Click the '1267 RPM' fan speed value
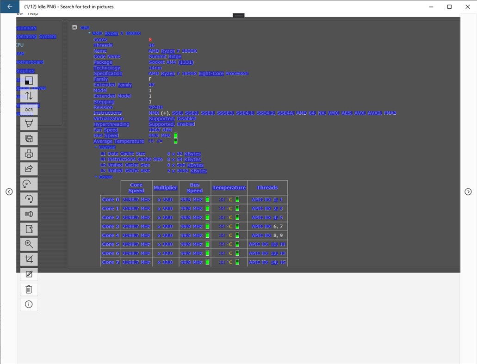Viewport: 477px width, 364px height. pyautogui.click(x=160, y=130)
